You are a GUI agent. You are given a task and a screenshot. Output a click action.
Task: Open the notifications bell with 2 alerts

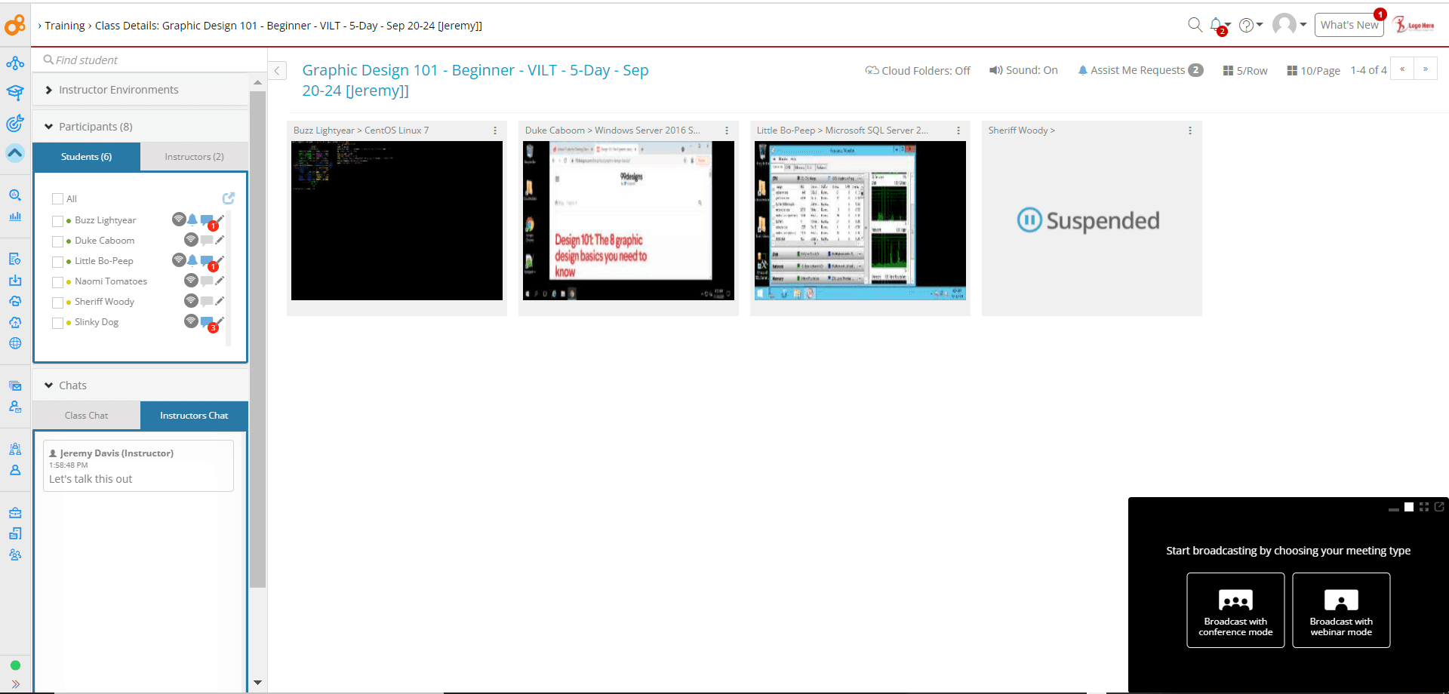[x=1217, y=25]
